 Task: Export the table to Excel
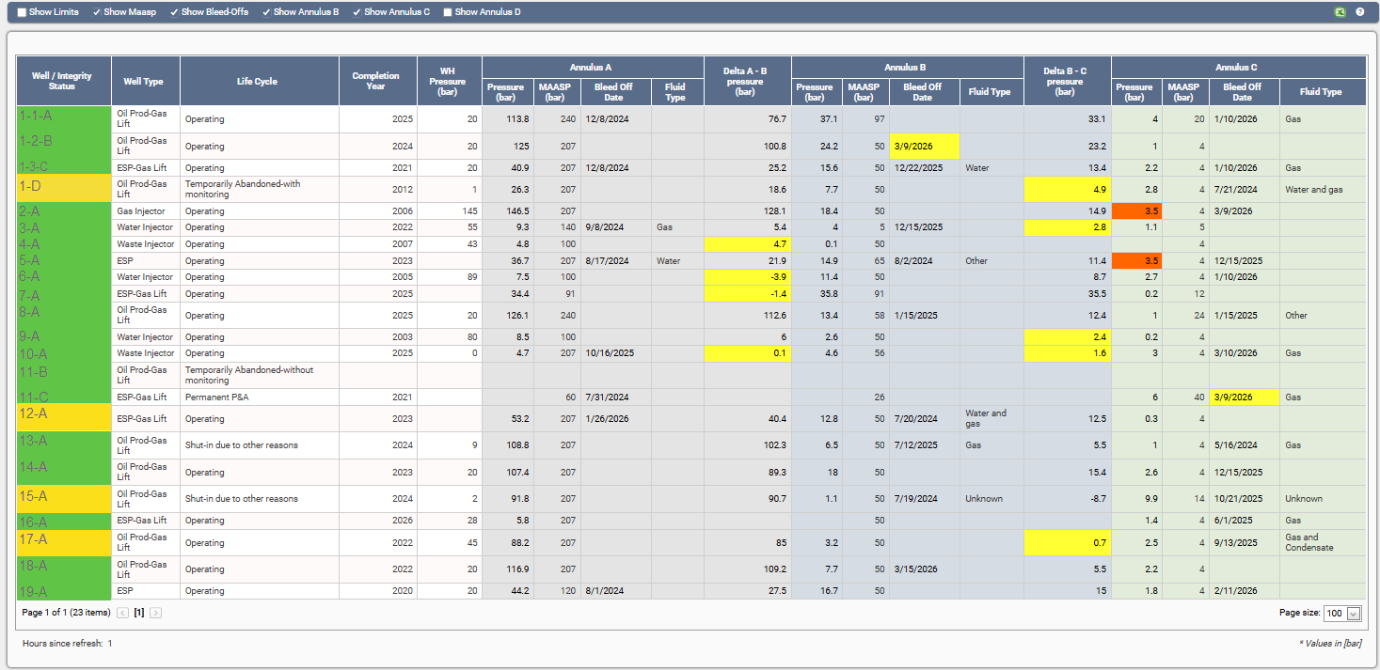point(1340,12)
